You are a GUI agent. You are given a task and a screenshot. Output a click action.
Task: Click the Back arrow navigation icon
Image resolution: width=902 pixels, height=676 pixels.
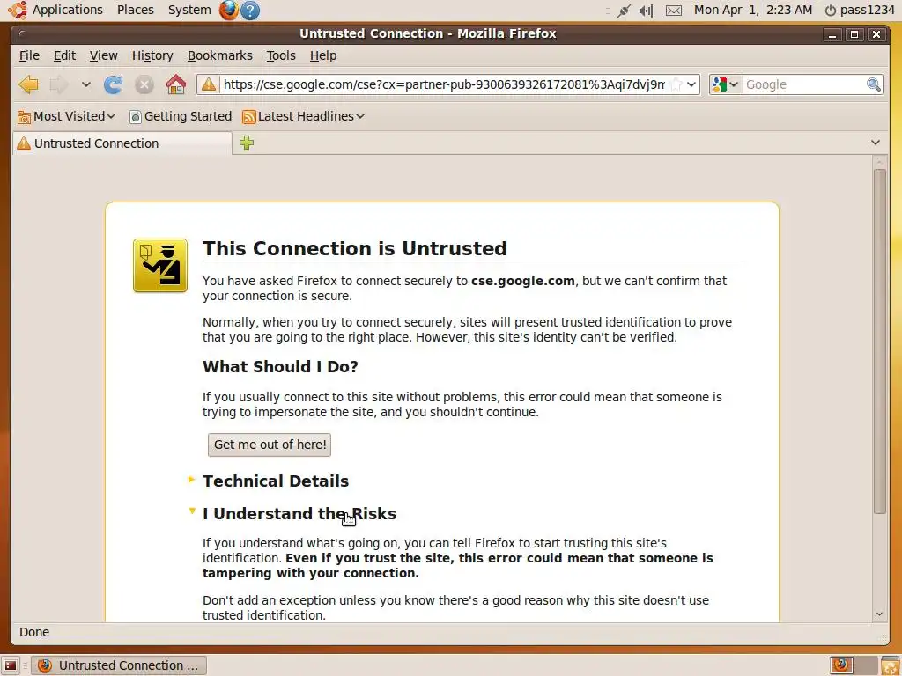click(x=28, y=84)
